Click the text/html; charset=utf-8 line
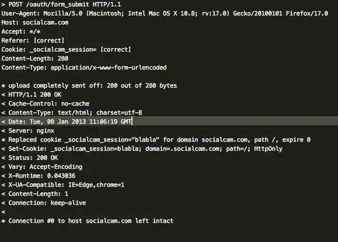The width and height of the screenshot is (338, 242). 72,113
